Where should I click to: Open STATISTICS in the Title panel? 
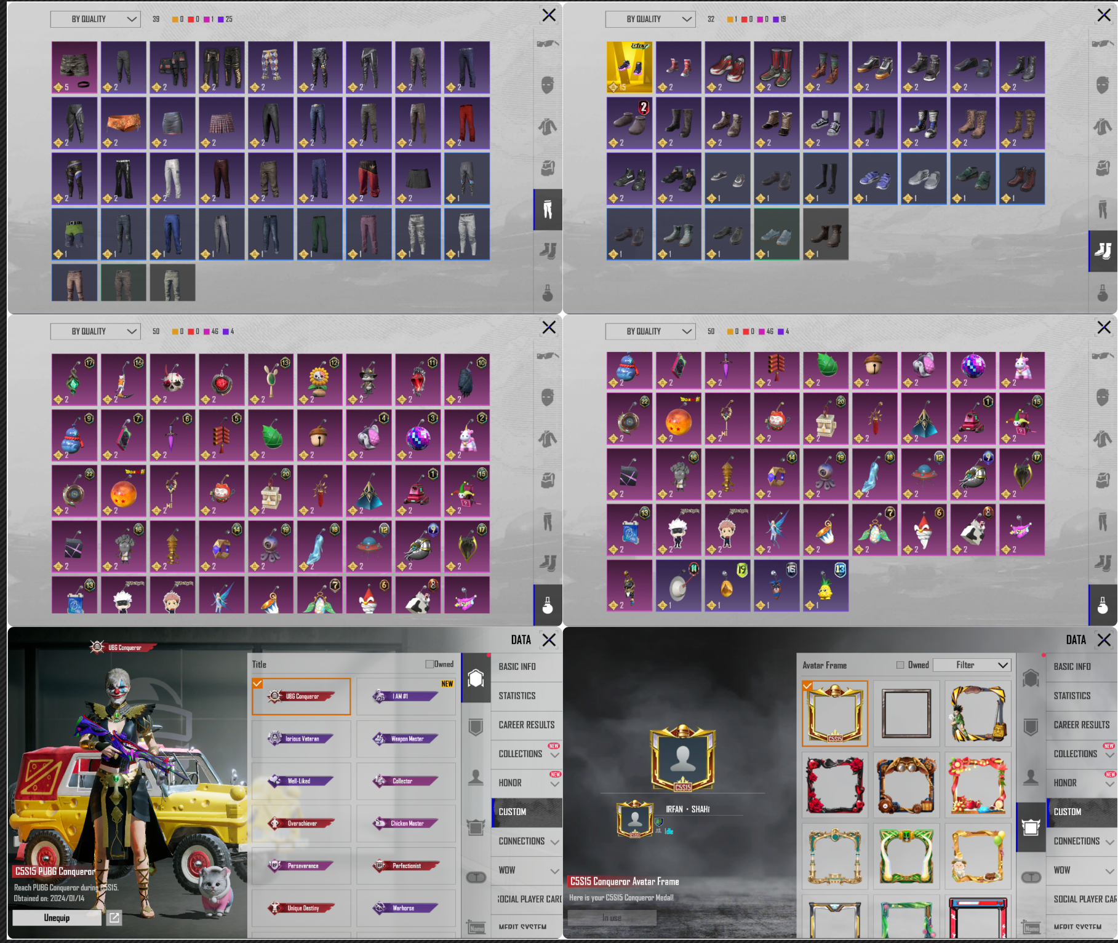(x=527, y=696)
